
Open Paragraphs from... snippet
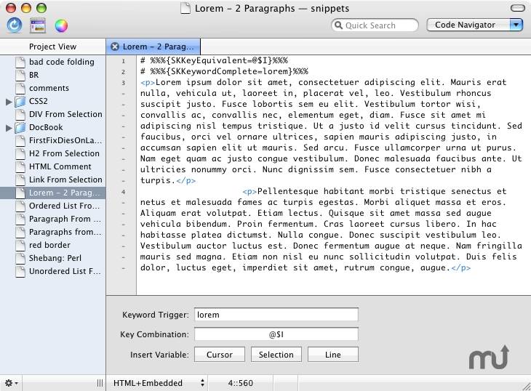65,232
